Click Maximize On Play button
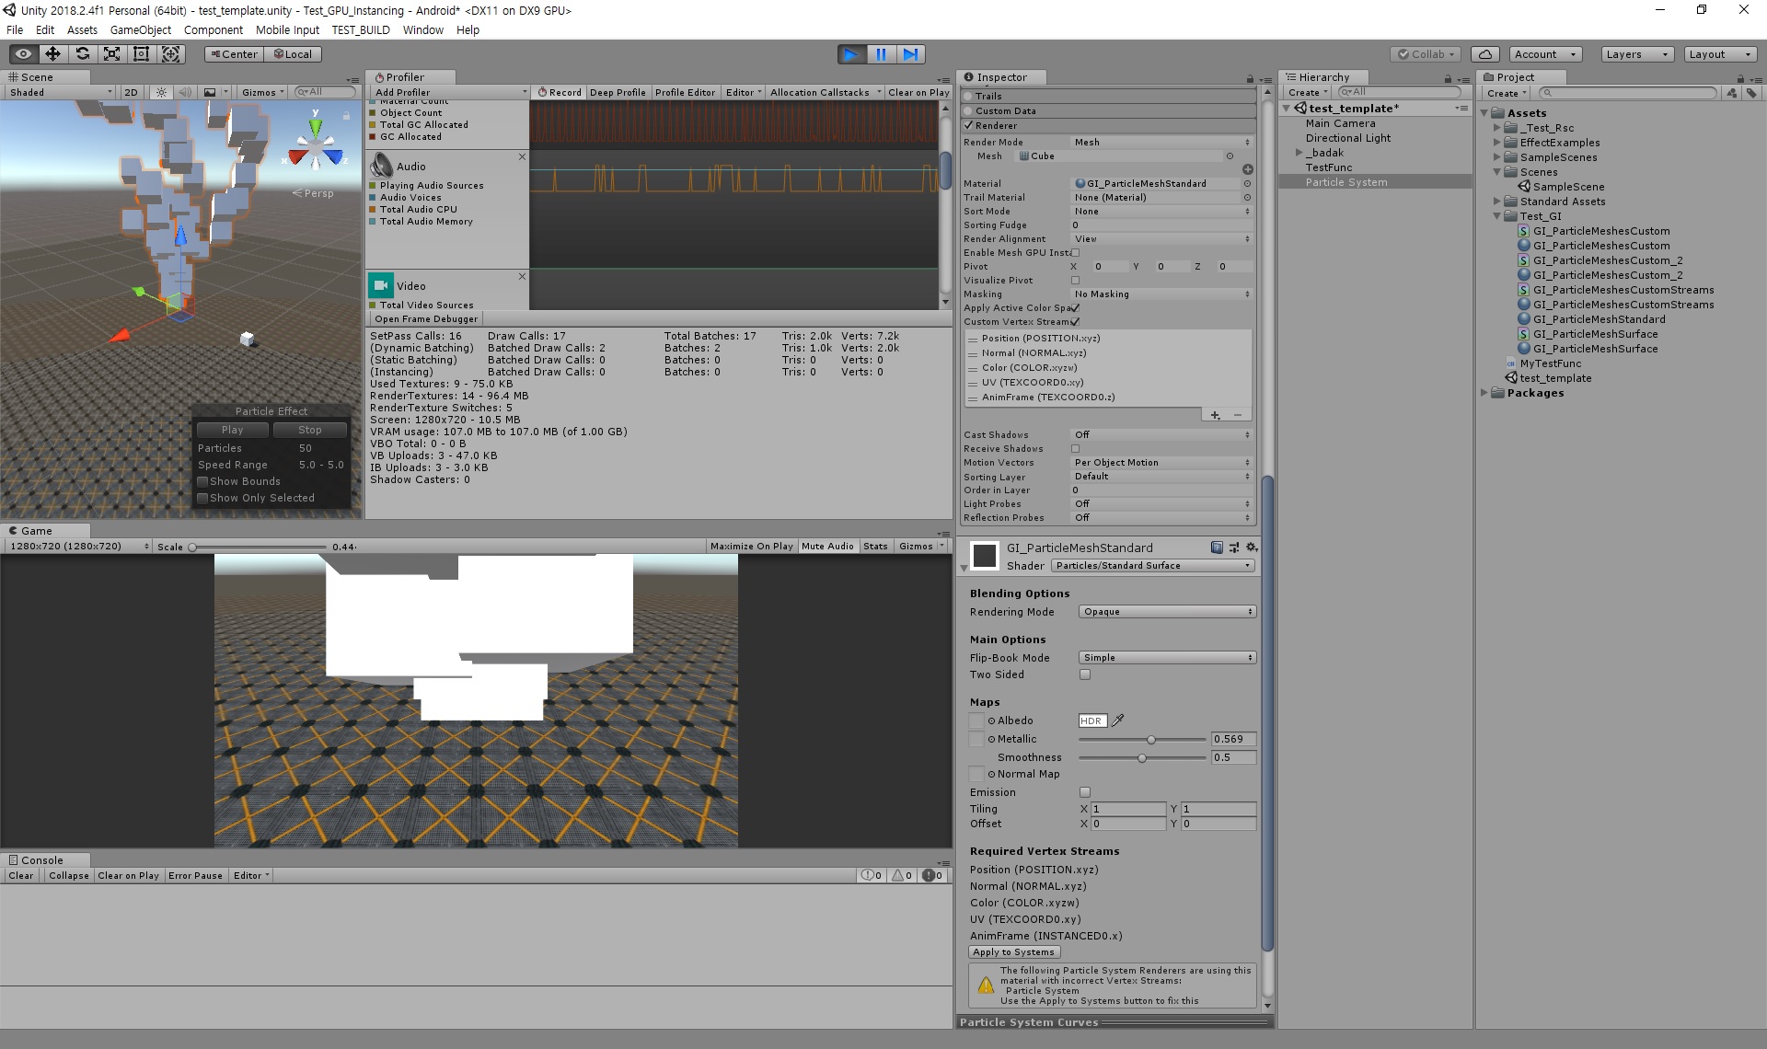This screenshot has width=1767, height=1049. click(x=751, y=547)
